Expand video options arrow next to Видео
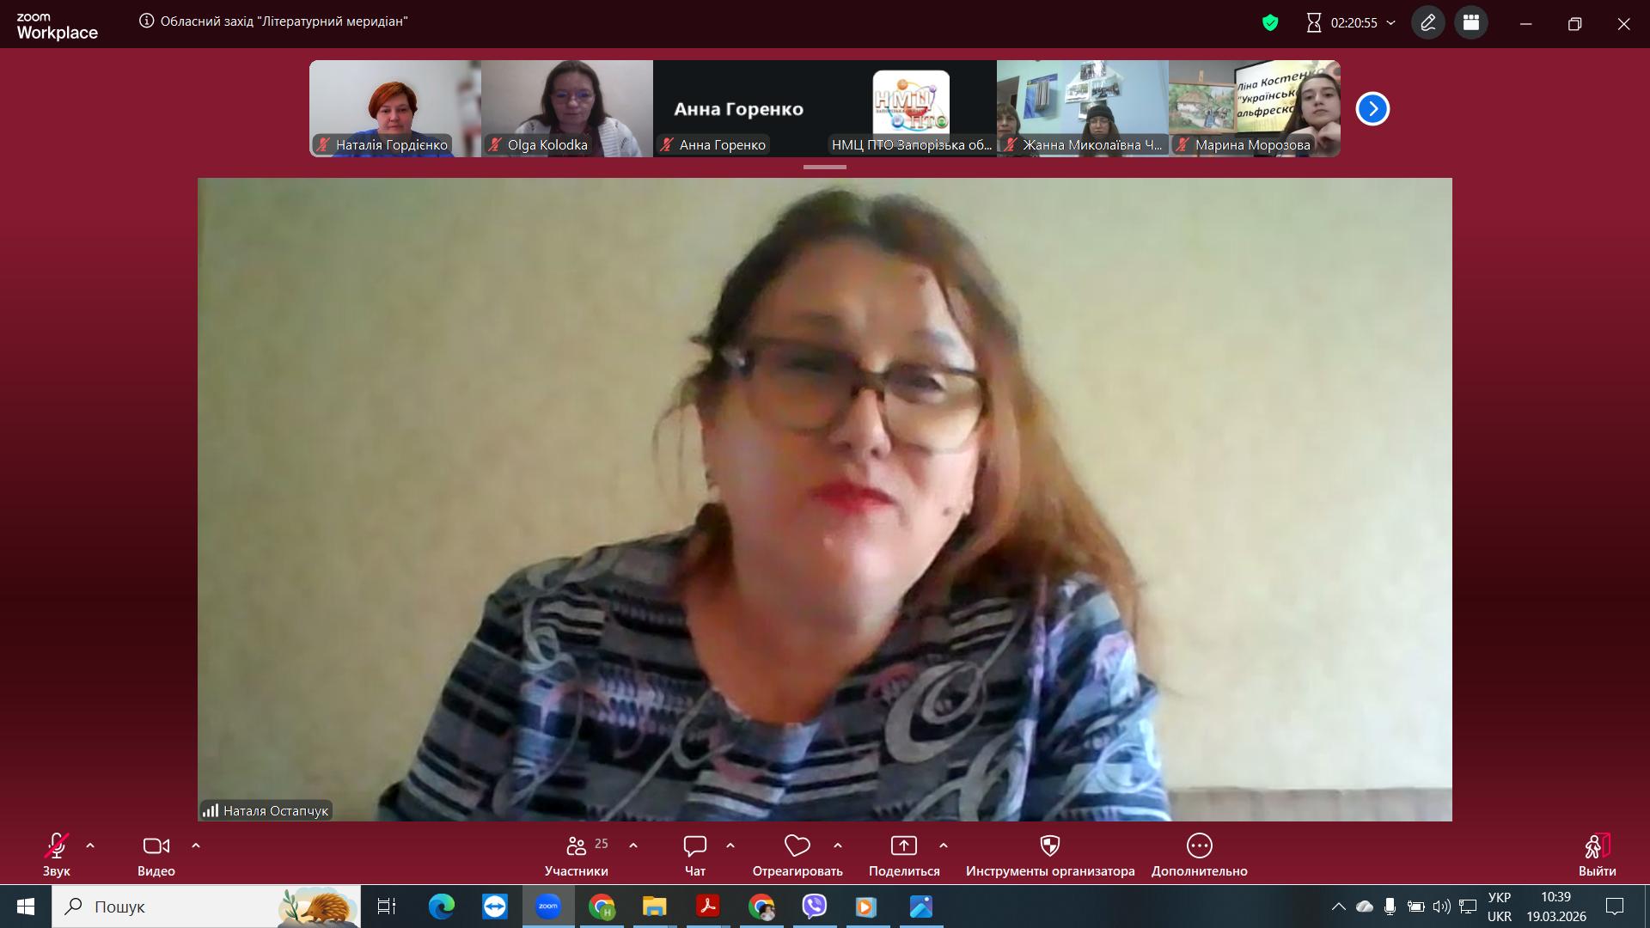Viewport: 1650px width, 928px height. 196,846
